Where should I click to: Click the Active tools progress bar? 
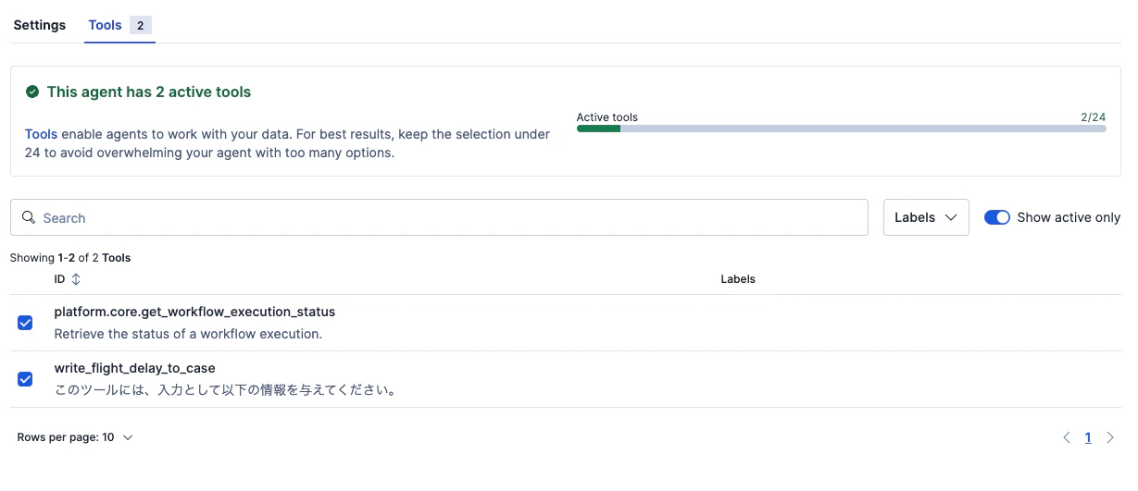pos(841,129)
